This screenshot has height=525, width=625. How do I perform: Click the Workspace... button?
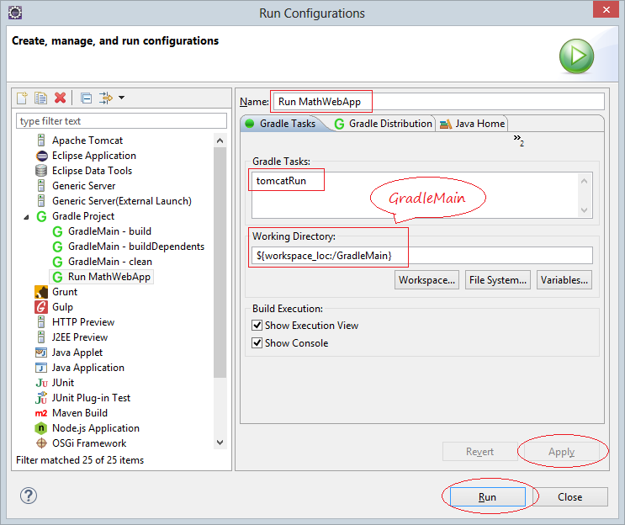point(426,280)
